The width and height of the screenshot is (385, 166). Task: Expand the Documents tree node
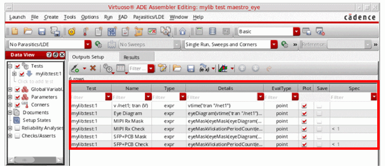(10, 113)
